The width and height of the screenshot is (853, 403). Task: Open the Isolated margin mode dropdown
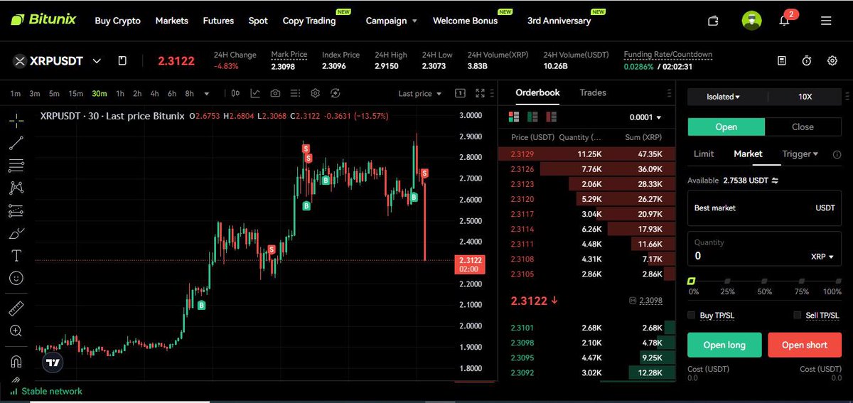point(724,97)
